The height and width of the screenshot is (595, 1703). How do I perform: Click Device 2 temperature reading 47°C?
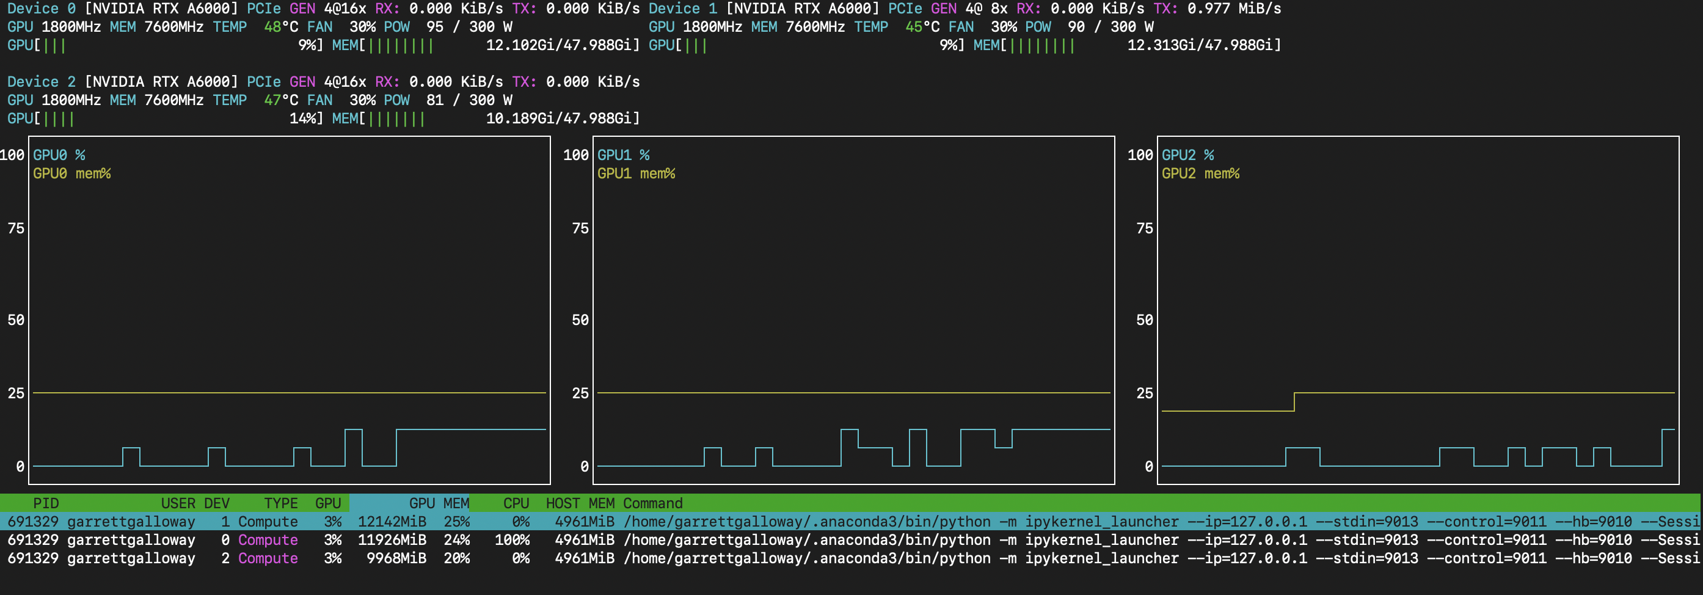click(280, 100)
